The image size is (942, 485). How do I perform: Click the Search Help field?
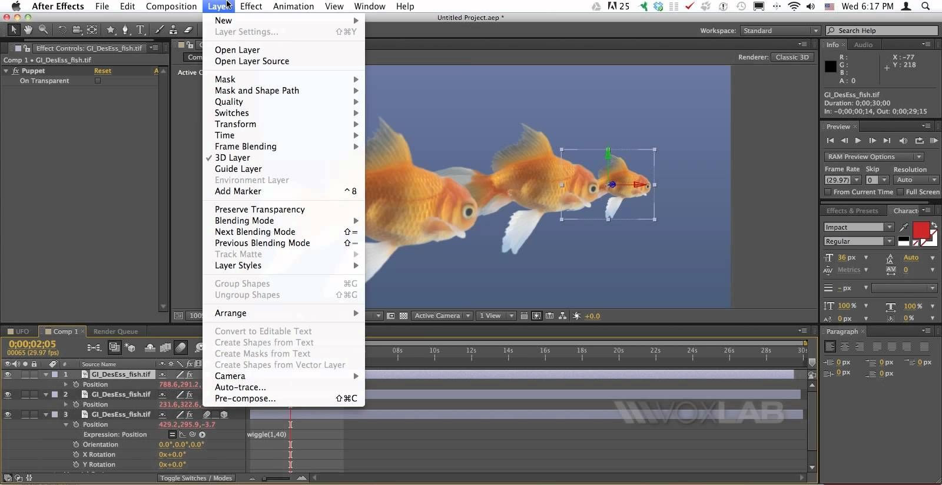click(x=881, y=31)
